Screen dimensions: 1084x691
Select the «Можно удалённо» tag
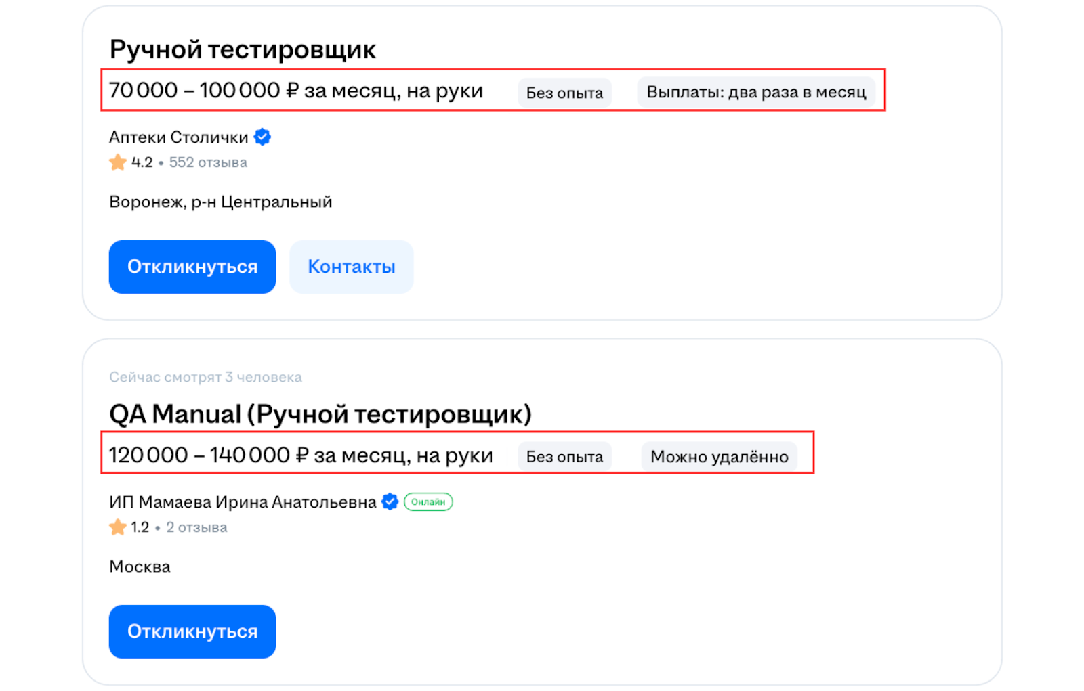[720, 456]
